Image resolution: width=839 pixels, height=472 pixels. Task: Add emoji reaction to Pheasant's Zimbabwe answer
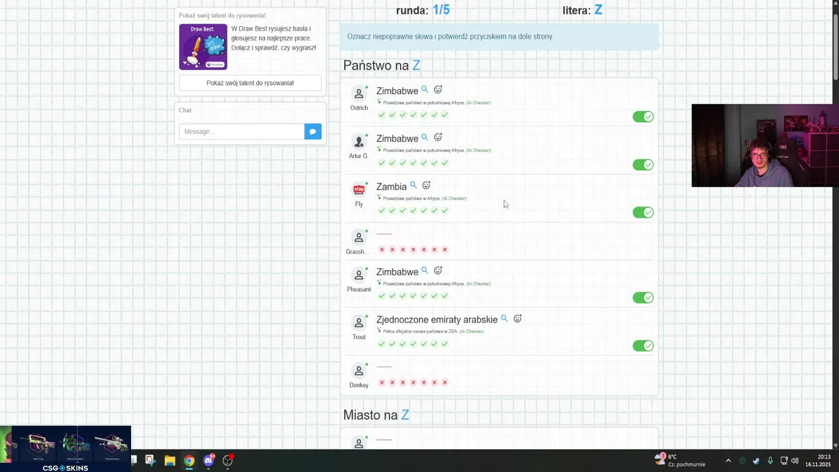click(438, 271)
